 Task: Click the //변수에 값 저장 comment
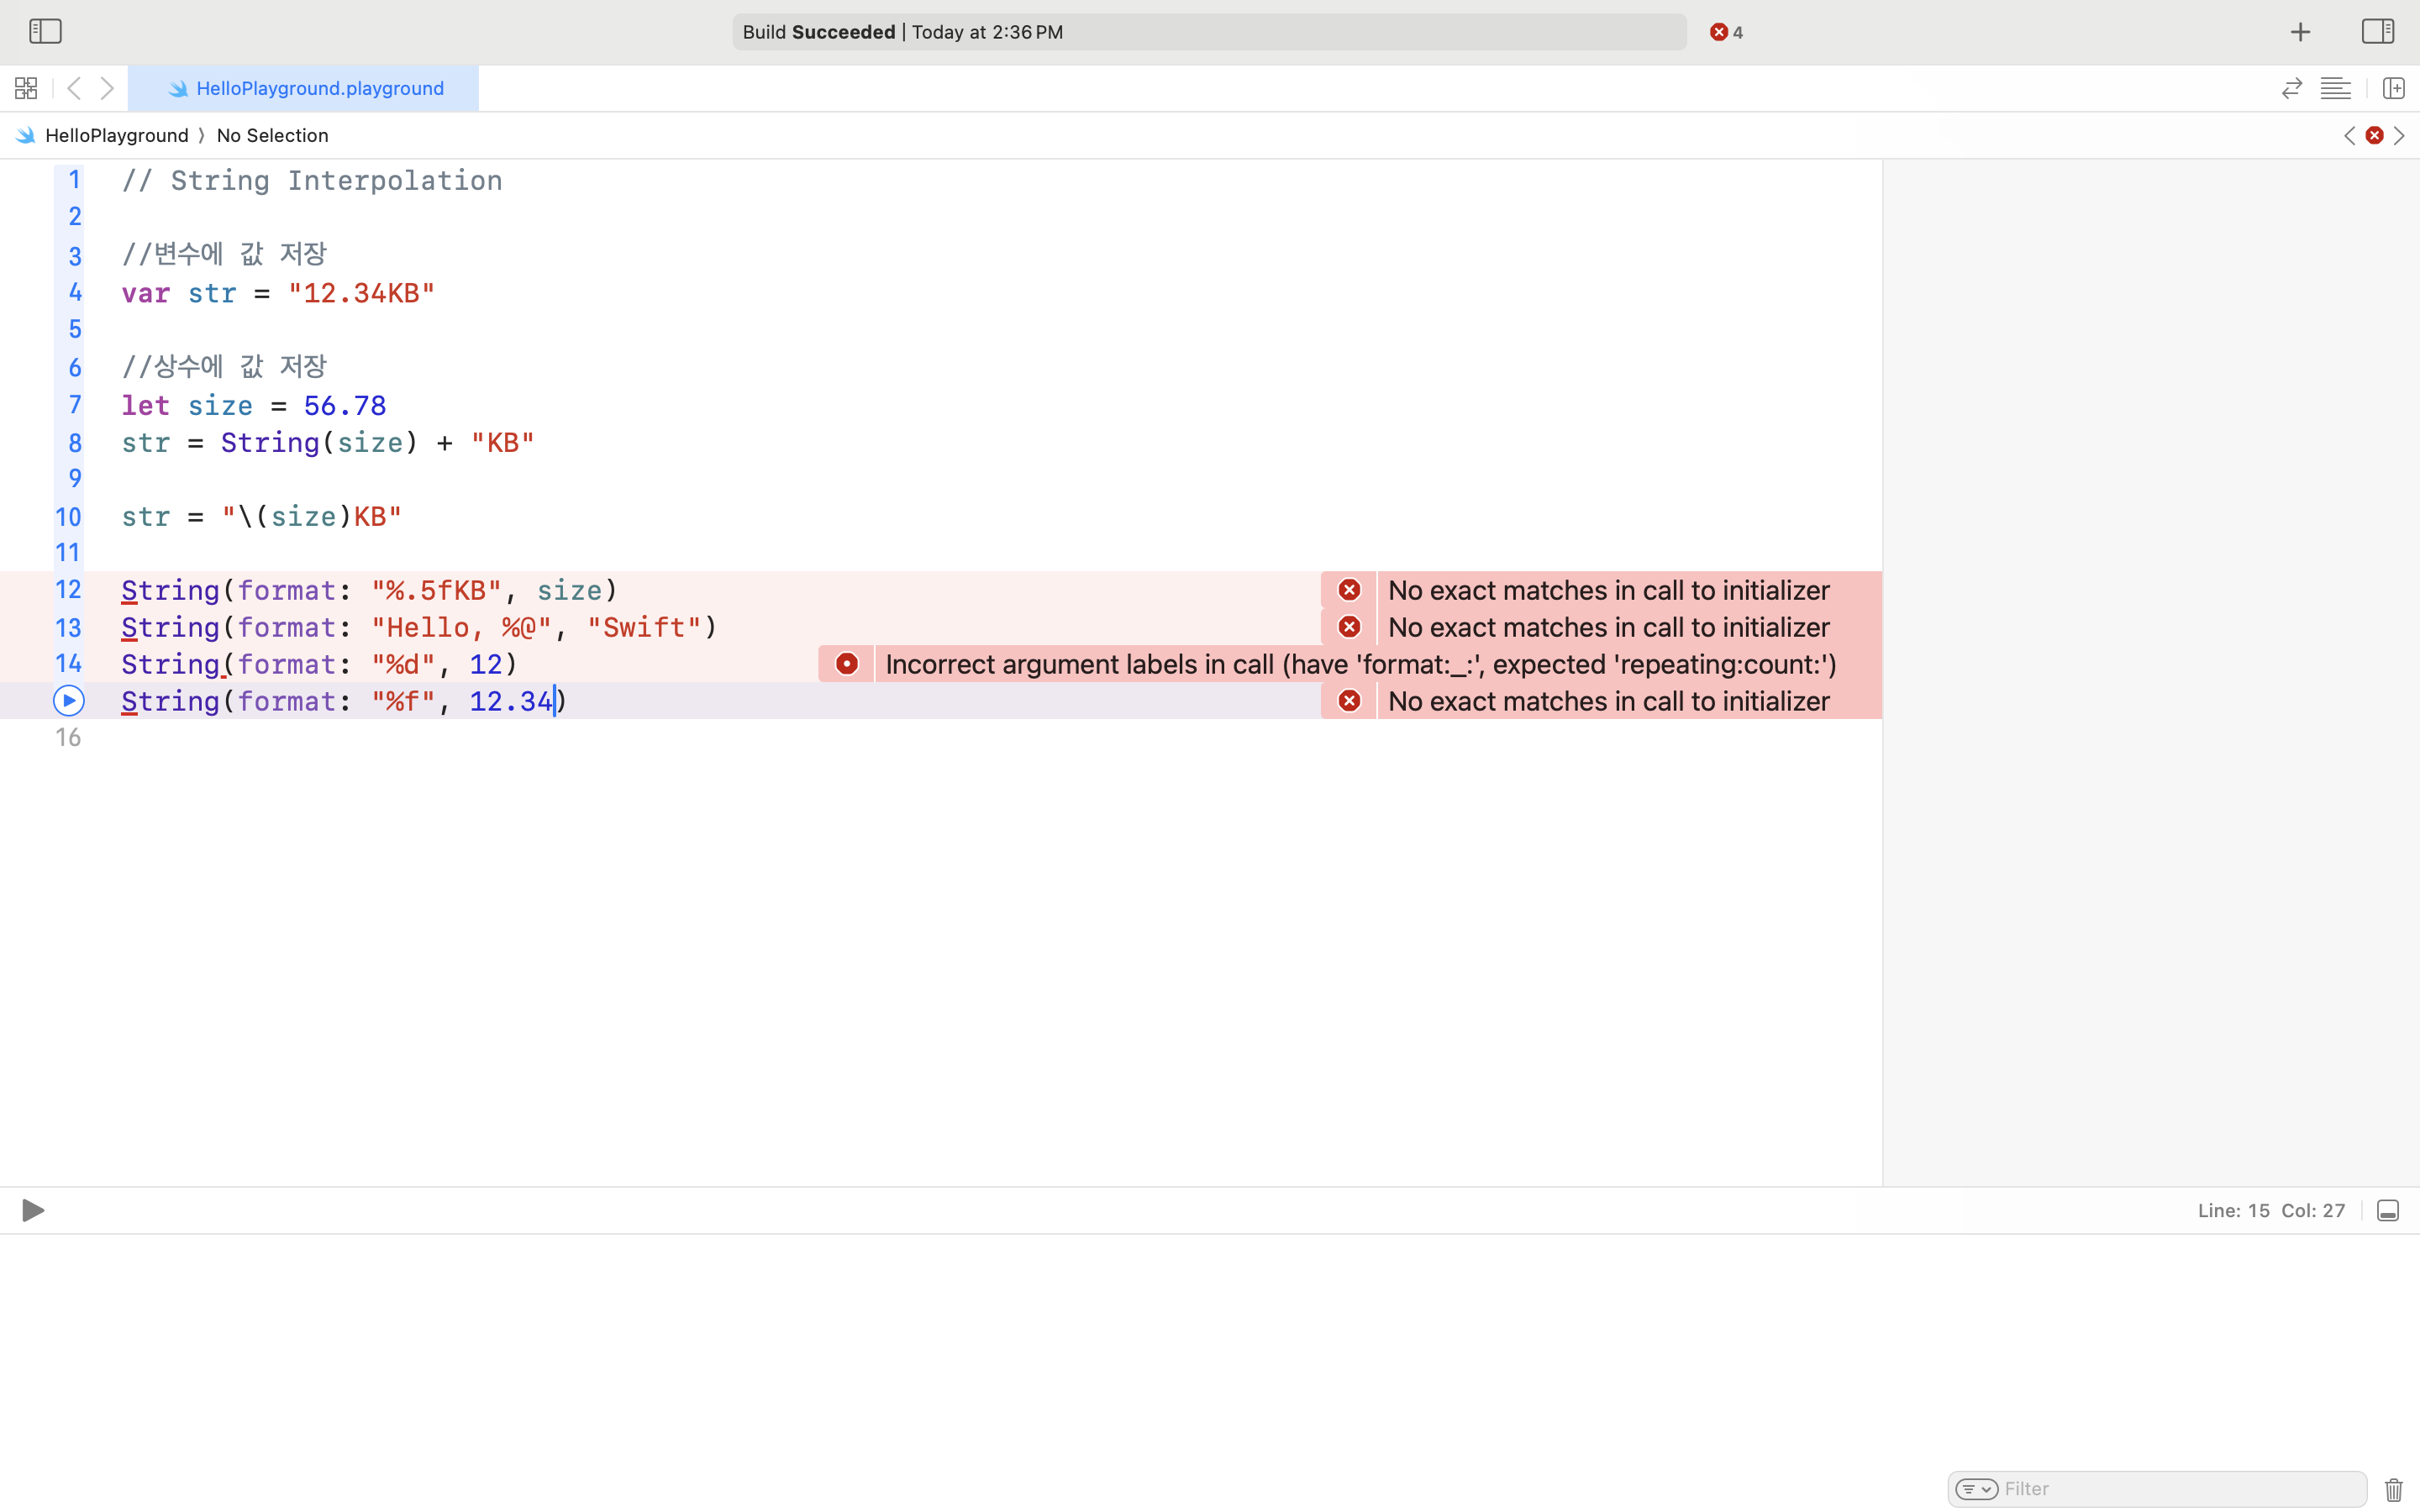(x=224, y=254)
